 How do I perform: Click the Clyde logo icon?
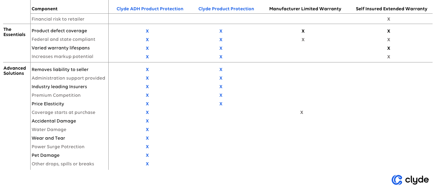pos(397,180)
